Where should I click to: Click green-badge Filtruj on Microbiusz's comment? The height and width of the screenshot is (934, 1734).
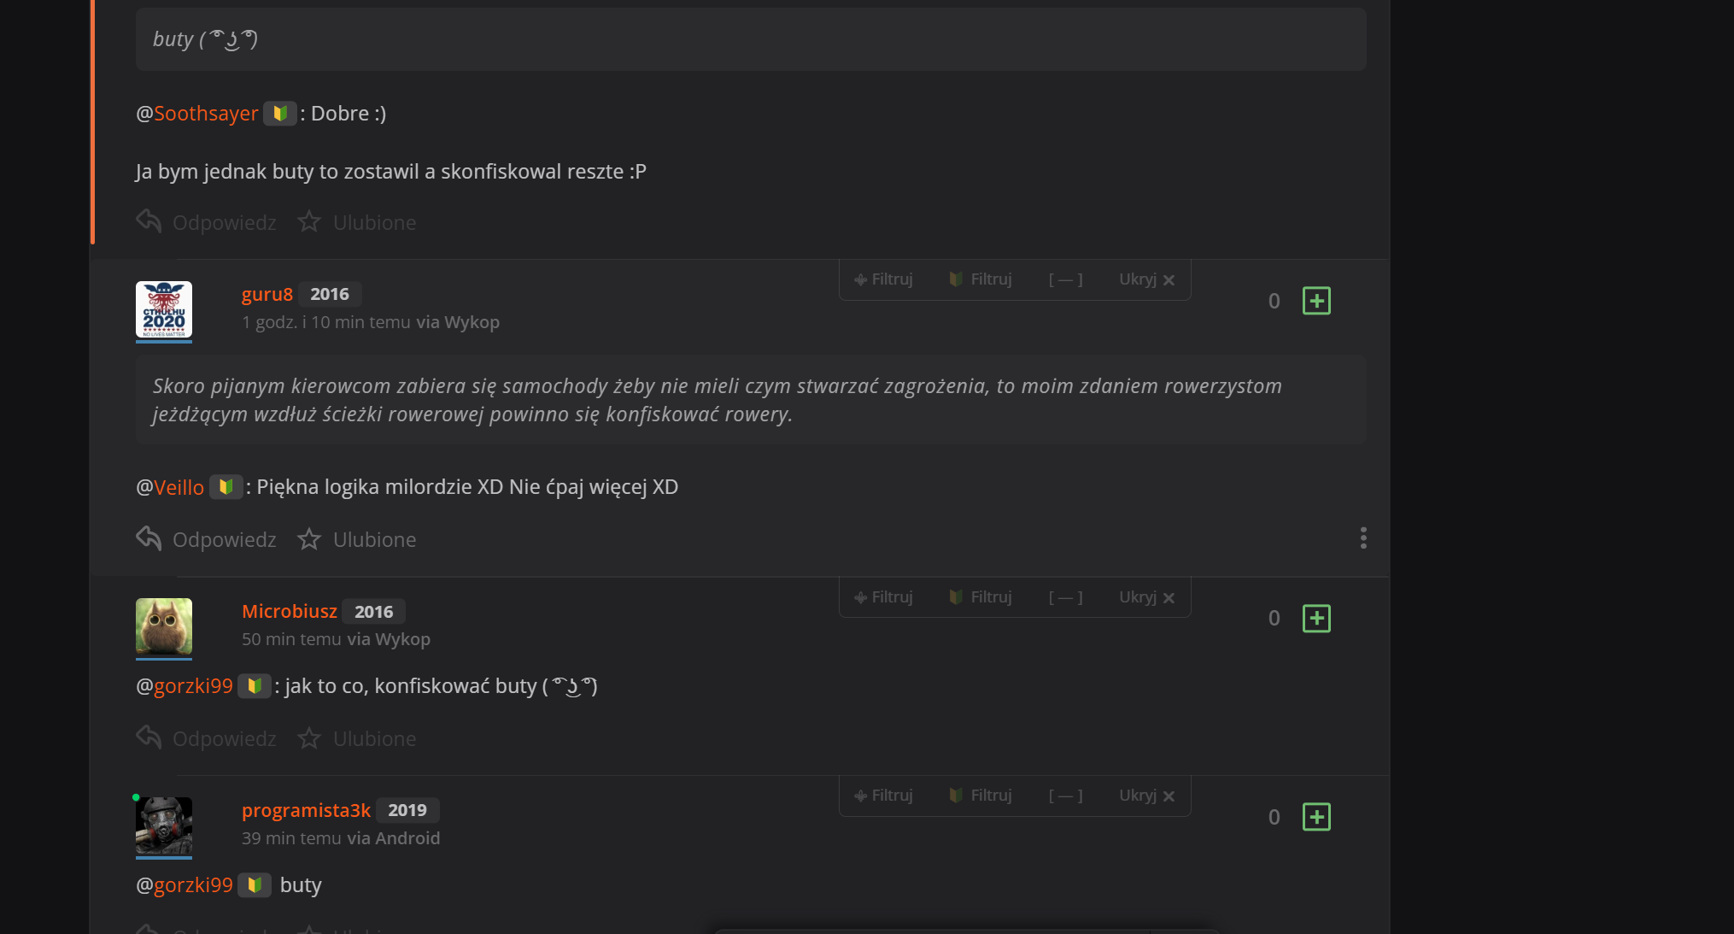[981, 597]
